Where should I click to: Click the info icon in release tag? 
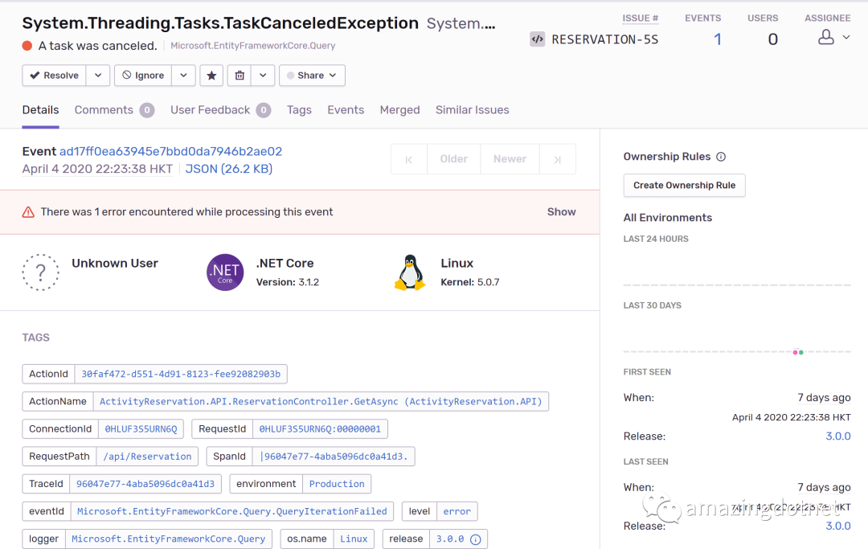point(475,539)
